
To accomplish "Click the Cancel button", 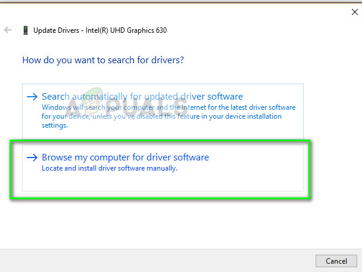I will [x=336, y=261].
